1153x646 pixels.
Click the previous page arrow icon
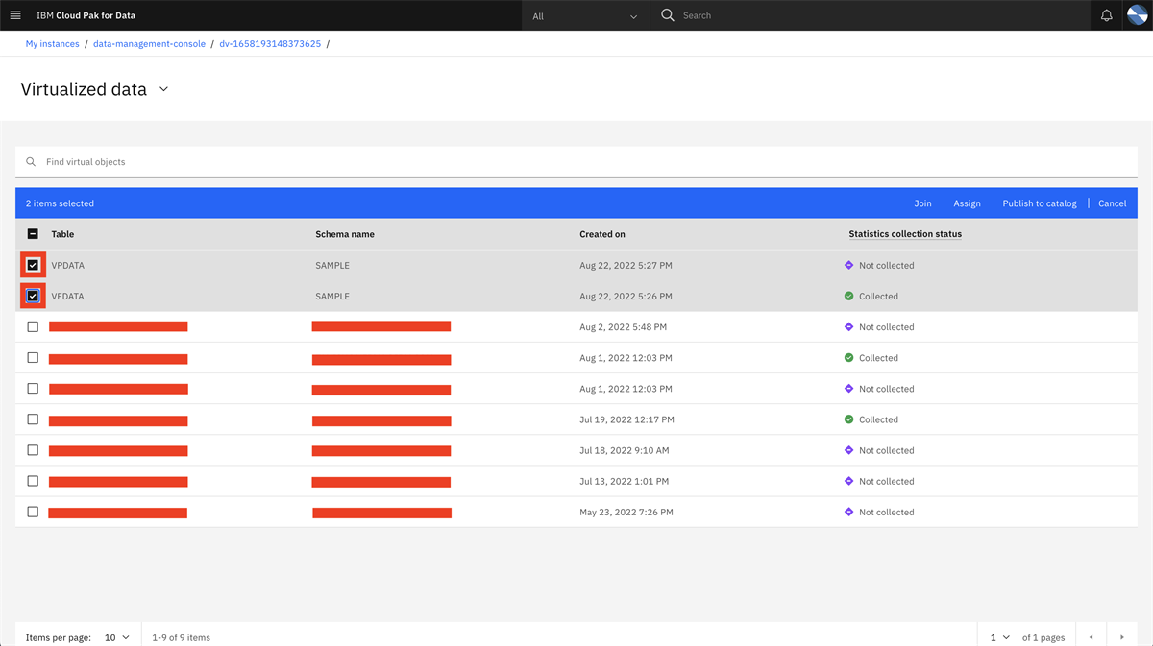pyautogui.click(x=1091, y=636)
